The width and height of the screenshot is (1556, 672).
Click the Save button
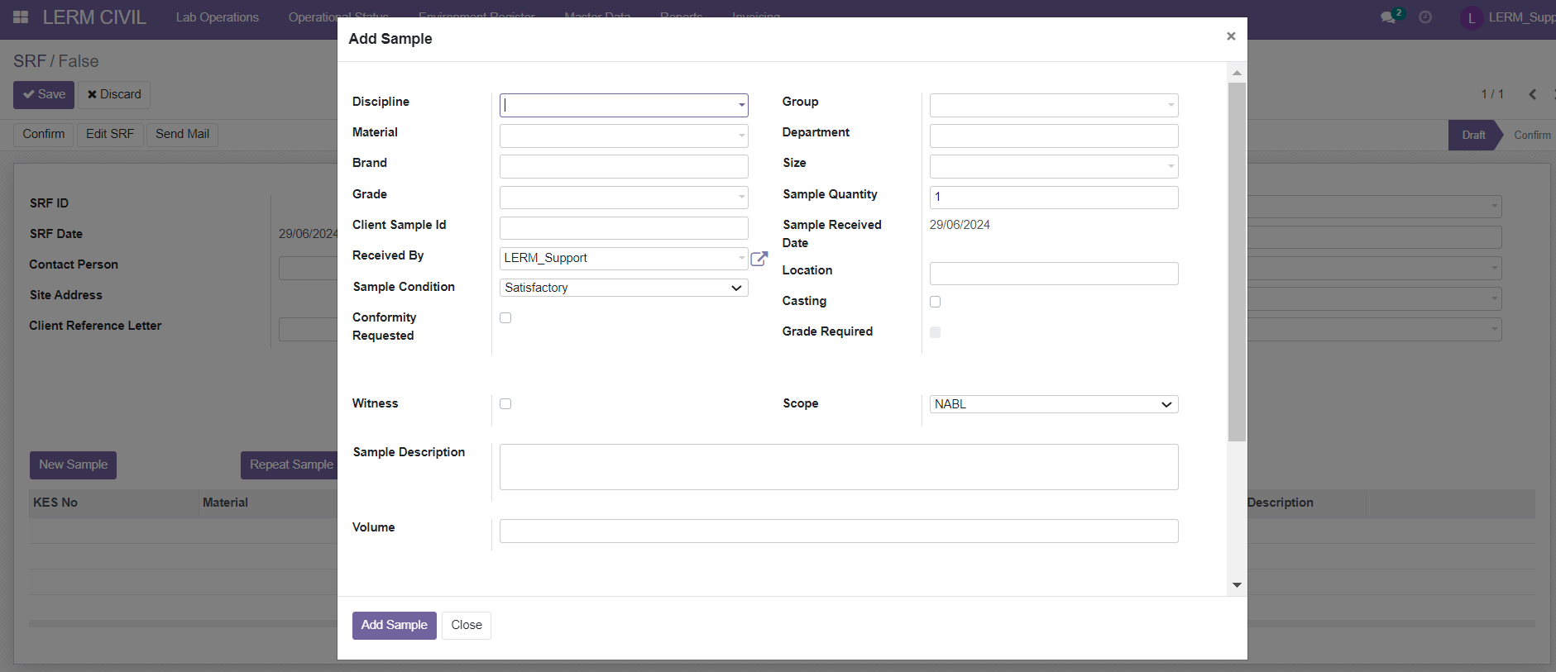[x=44, y=94]
